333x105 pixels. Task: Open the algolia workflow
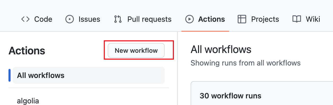[x=28, y=101]
